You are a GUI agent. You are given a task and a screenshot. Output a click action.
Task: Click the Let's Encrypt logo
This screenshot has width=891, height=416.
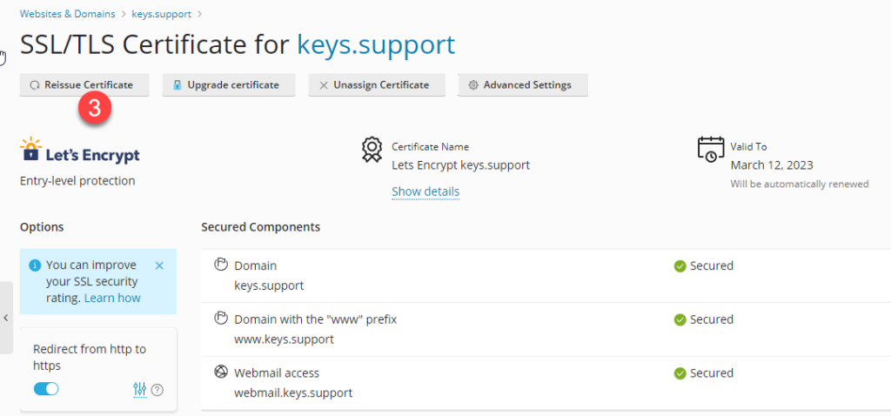pyautogui.click(x=80, y=151)
